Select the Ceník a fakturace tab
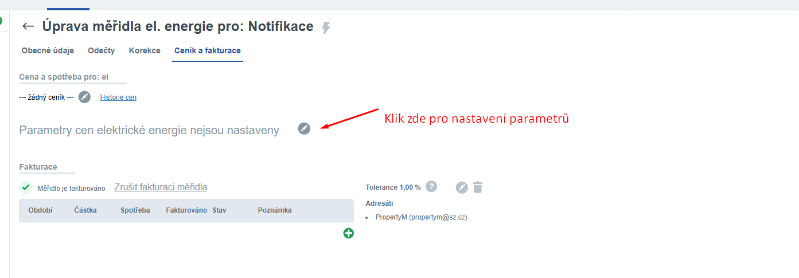This screenshot has height=278, width=799. 207,50
